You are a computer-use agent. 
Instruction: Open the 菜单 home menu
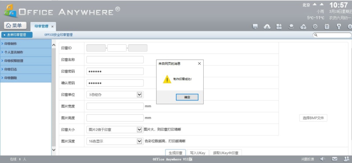click(x=15, y=26)
